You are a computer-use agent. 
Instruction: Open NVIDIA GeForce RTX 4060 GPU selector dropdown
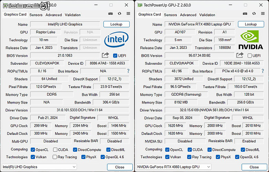tap(174, 167)
